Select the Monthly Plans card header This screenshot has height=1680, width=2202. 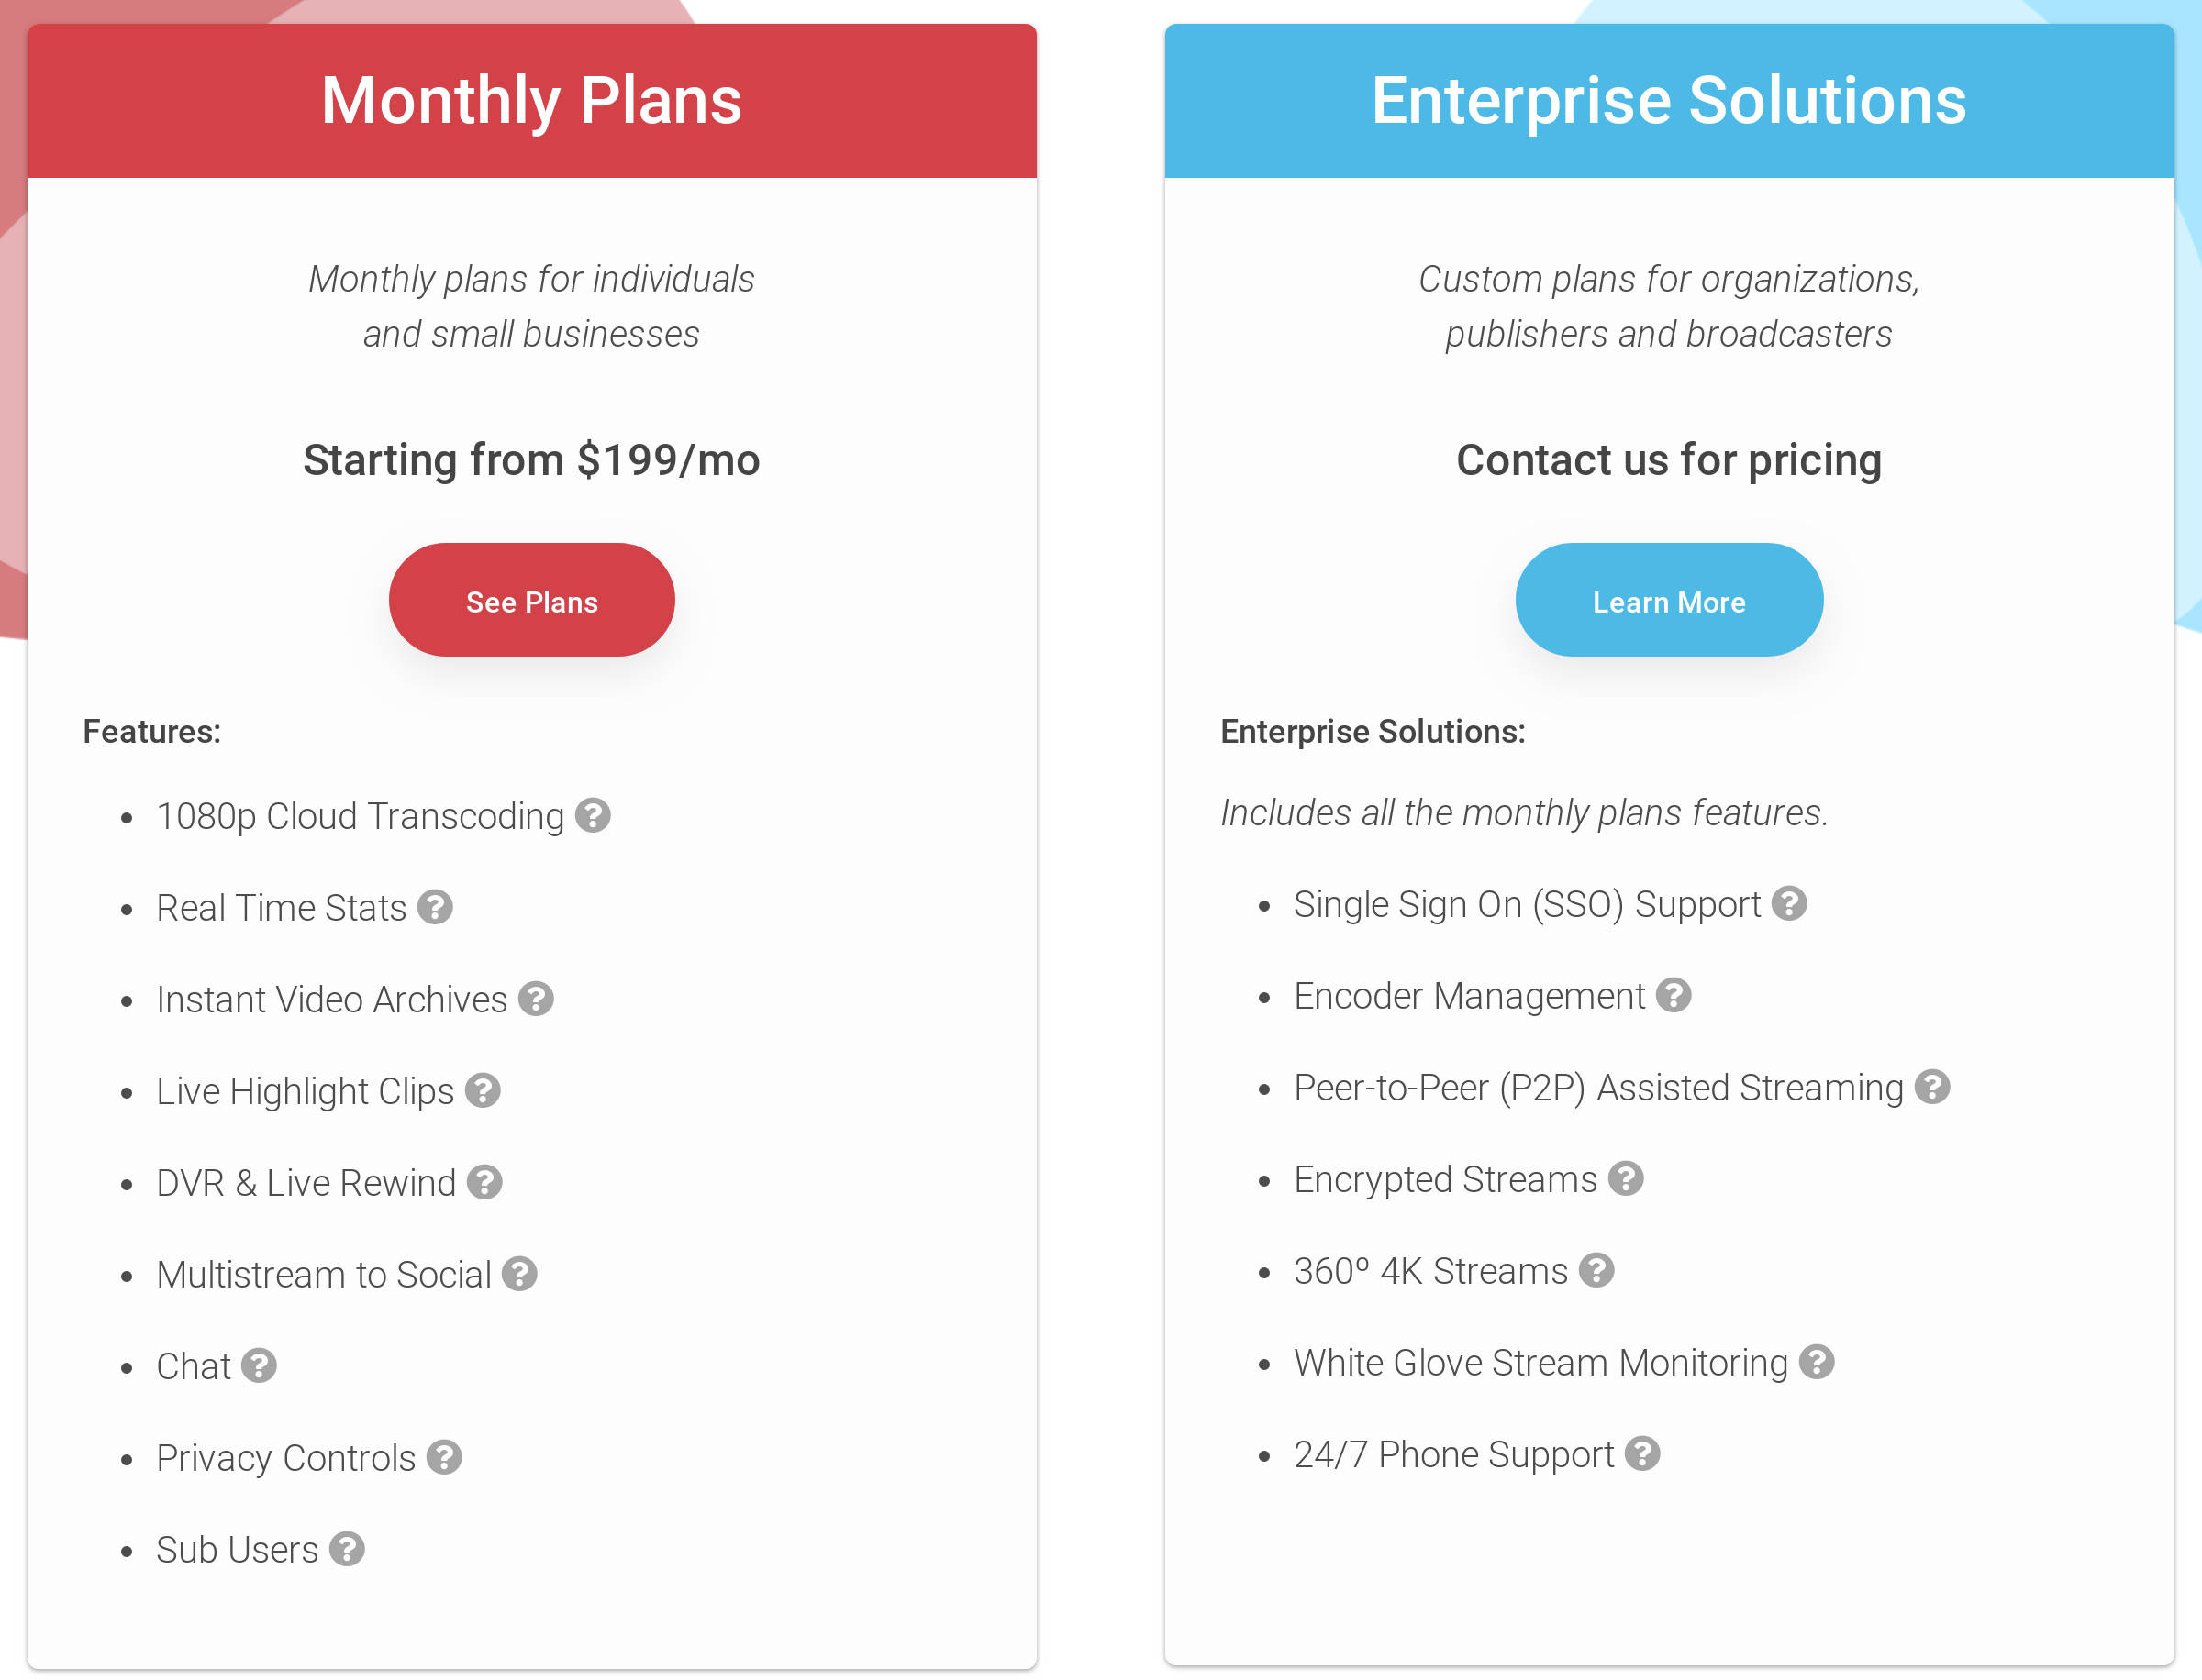coord(531,101)
